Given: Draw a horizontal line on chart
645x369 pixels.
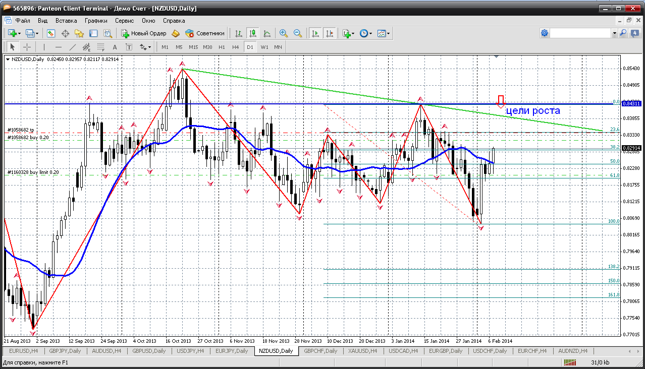Looking at the screenshot, I should [x=58, y=47].
